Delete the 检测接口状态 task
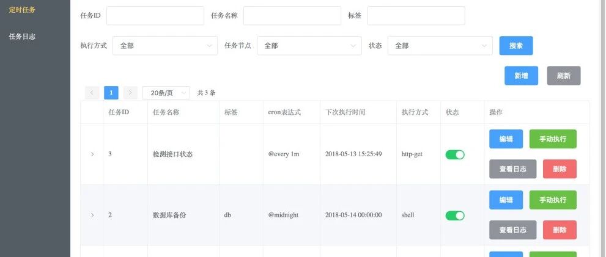 point(560,169)
